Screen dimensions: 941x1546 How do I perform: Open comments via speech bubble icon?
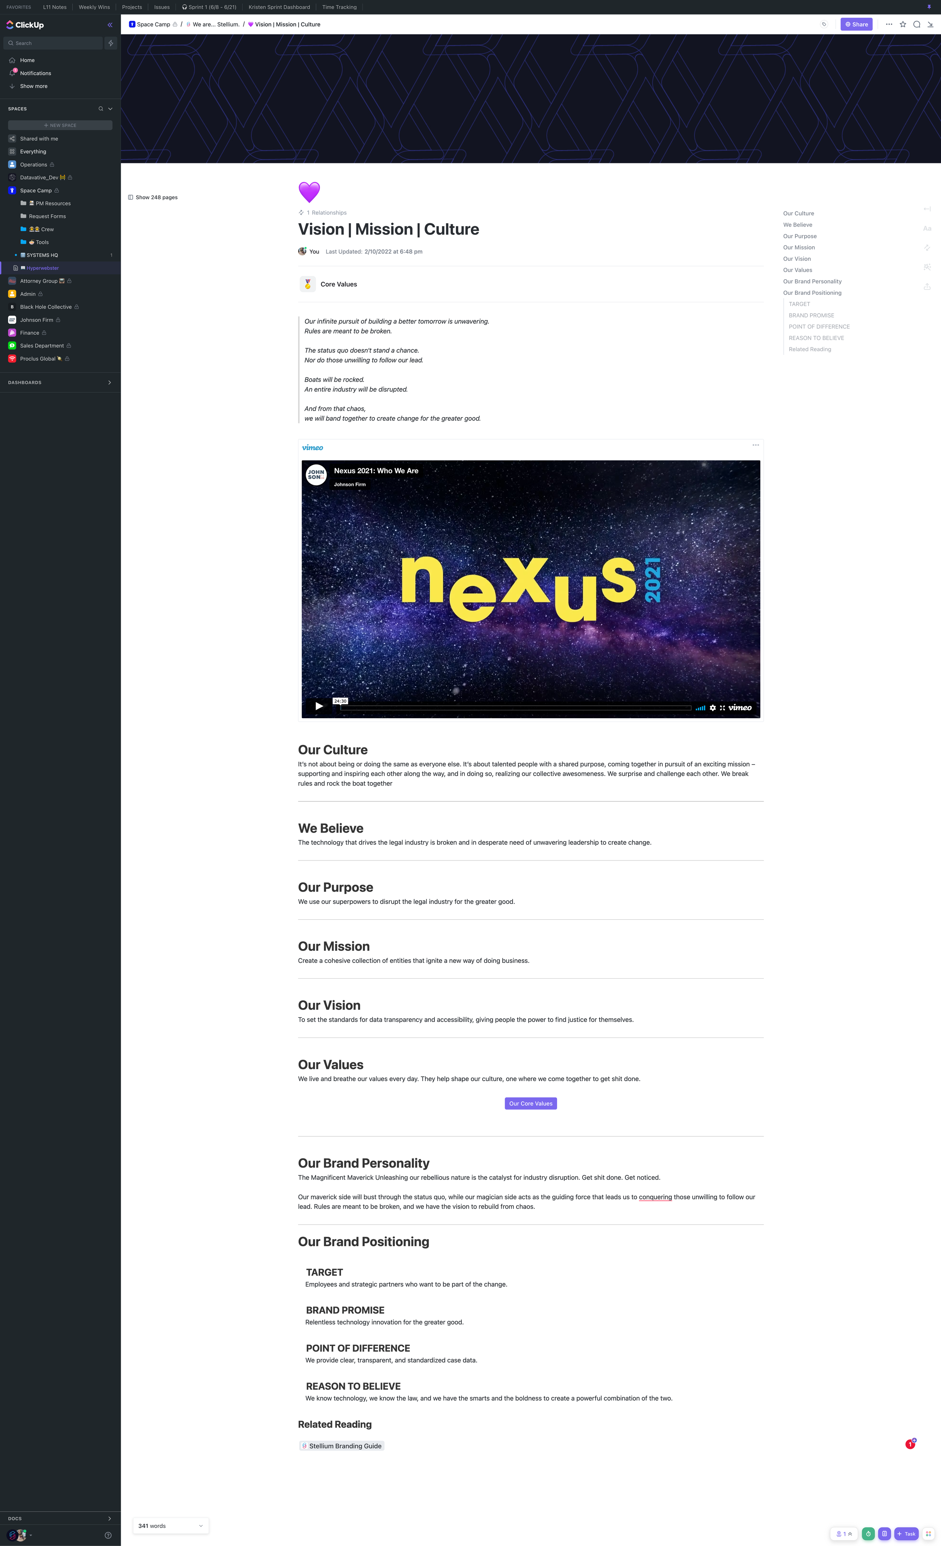pyautogui.click(x=917, y=24)
